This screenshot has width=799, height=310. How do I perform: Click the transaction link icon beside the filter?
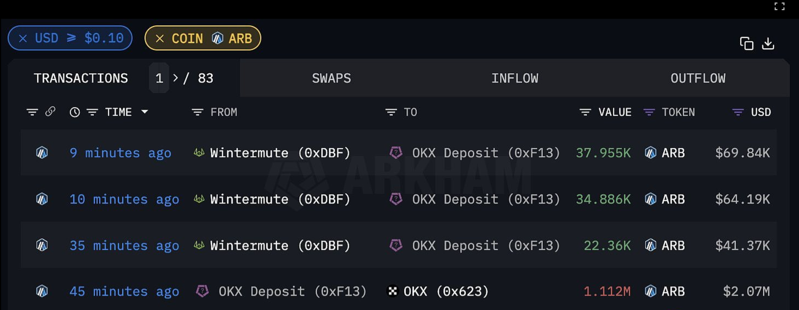(x=51, y=112)
